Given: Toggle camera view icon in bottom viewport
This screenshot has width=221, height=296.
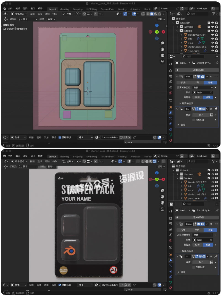Looking at the screenshot, I should [162, 203].
